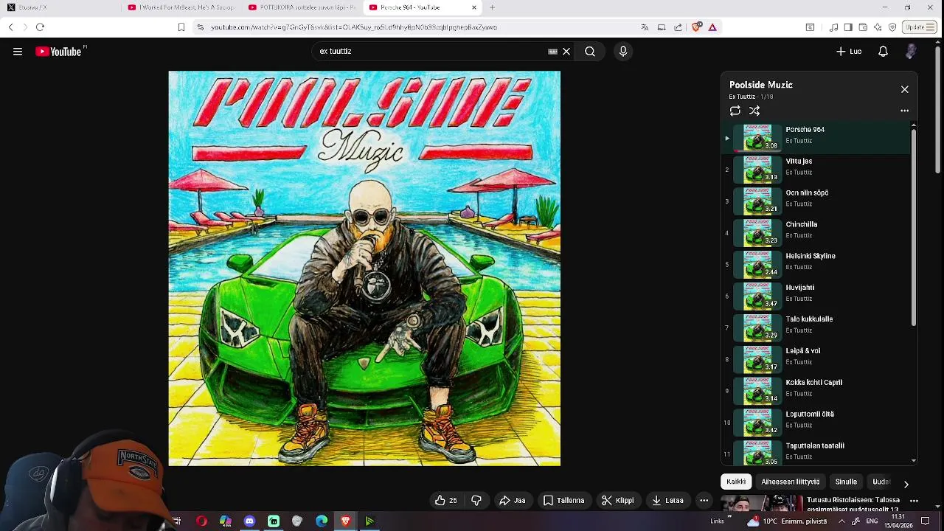Viewport: 944px width, 531px height.
Task: Open the suggested video options menu
Action: click(914, 501)
